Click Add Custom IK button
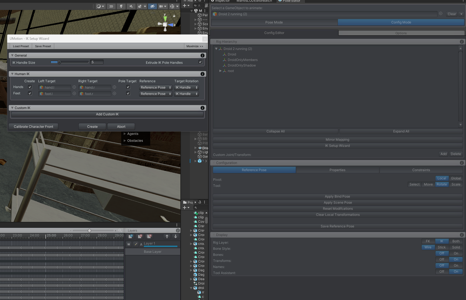The height and width of the screenshot is (300, 466). (x=107, y=114)
